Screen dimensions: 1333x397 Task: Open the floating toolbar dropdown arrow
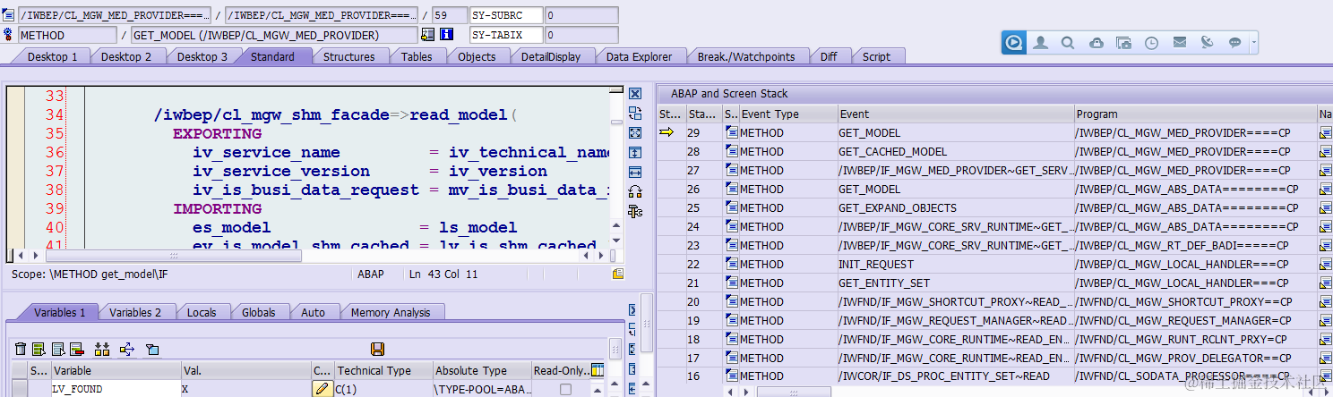click(1254, 42)
